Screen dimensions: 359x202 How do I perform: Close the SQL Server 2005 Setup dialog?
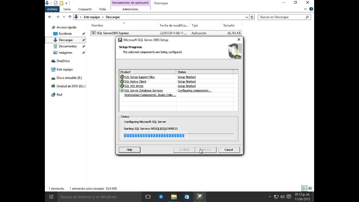(239, 40)
